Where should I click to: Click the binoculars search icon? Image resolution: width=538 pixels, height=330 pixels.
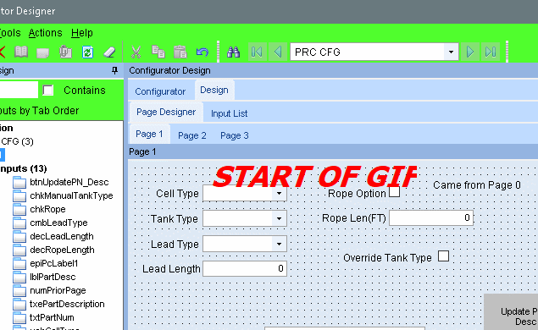(x=233, y=52)
